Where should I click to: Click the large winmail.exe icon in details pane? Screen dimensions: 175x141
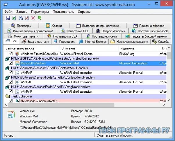11,114
